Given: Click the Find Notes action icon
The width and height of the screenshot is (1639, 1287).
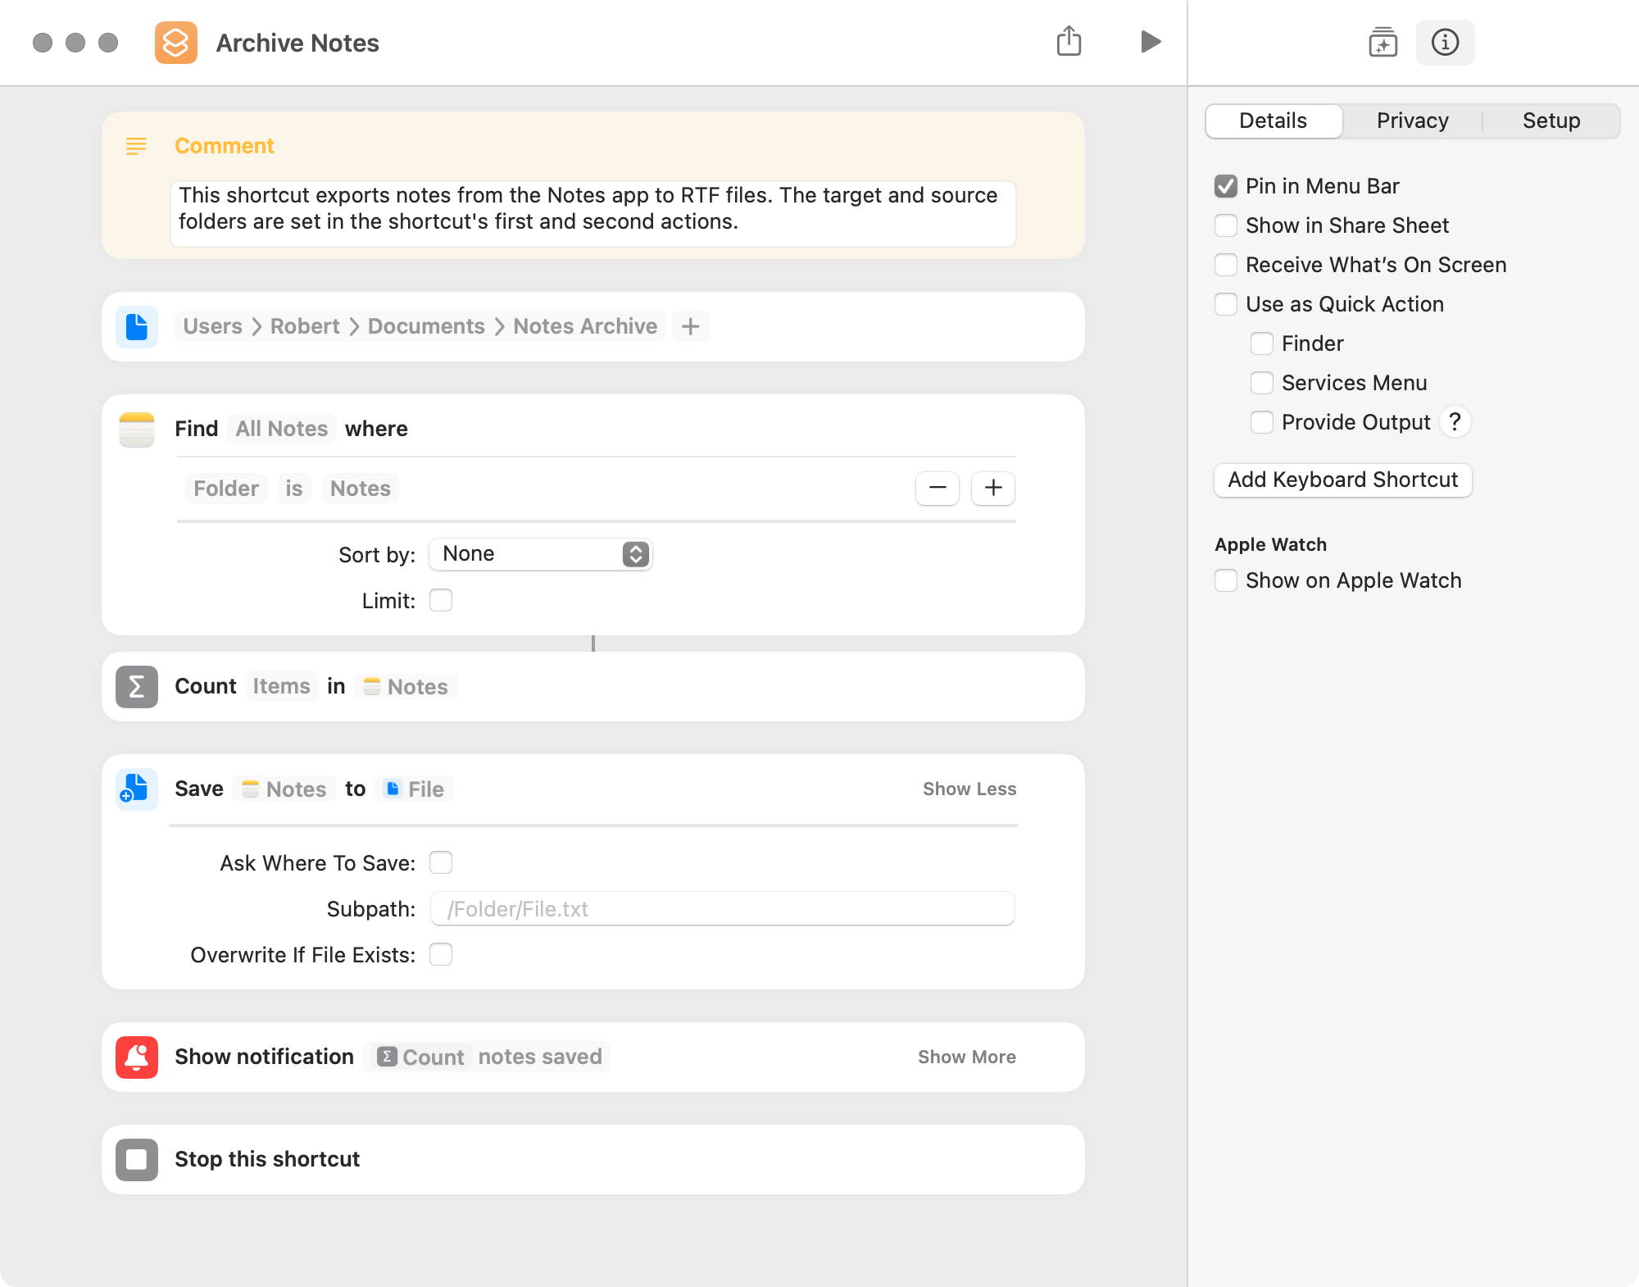Looking at the screenshot, I should click(x=137, y=429).
